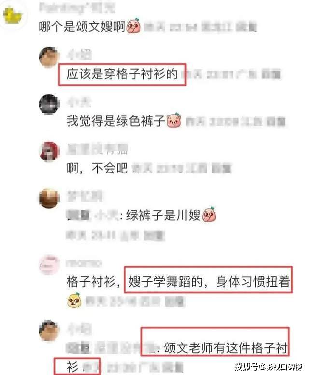Click the reply text 绿裤子是川嫂
The image size is (309, 375).
163,215
